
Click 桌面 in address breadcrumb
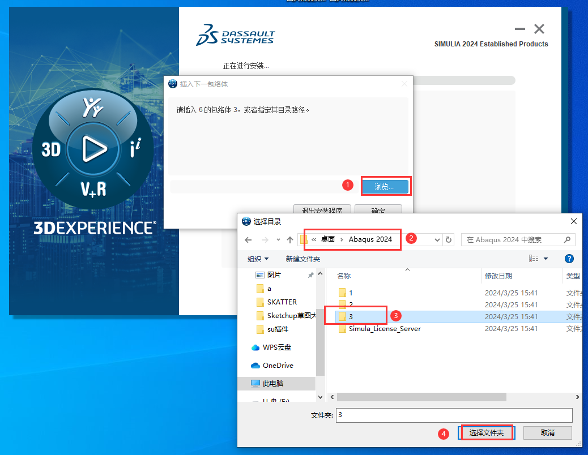tap(328, 239)
